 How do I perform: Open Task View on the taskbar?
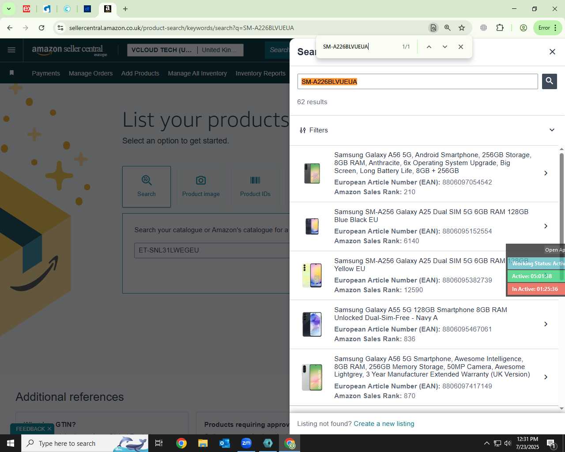pyautogui.click(x=159, y=443)
